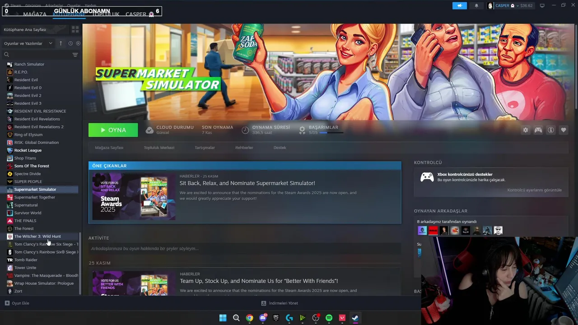Image resolution: width=578 pixels, height=325 pixels.
Task: Click the BAŞARIMLAR achievements progress bar
Action: 331,133
